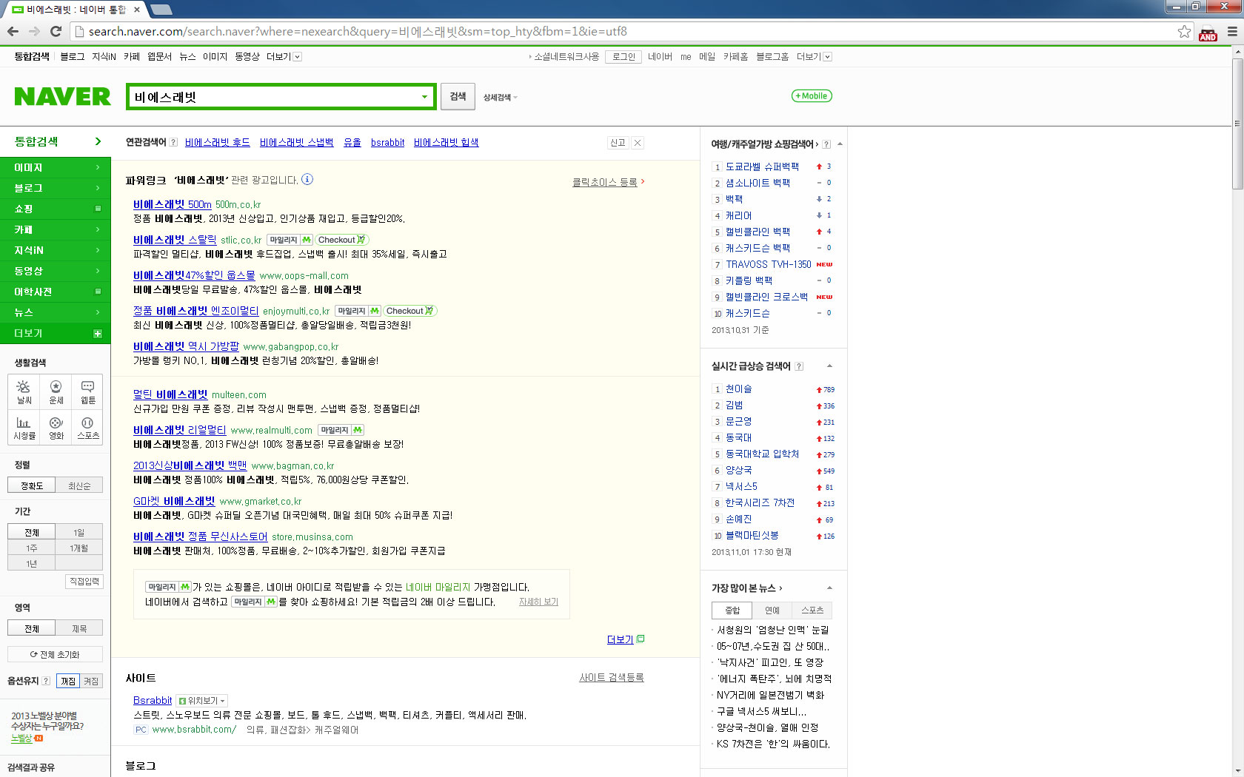Expand 상세검색 advanced search options
This screenshot has width=1244, height=777.
(x=501, y=97)
